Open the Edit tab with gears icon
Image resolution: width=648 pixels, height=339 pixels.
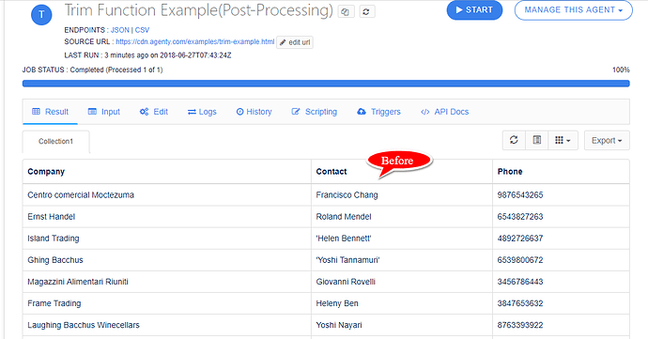[x=154, y=112]
